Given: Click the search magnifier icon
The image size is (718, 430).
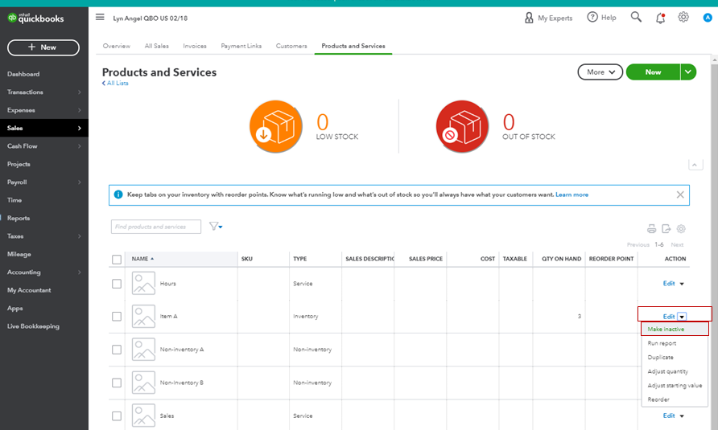Looking at the screenshot, I should (x=636, y=18).
